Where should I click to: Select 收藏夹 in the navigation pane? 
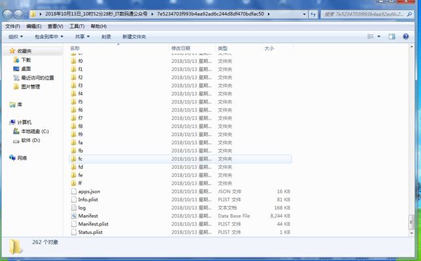click(x=24, y=51)
